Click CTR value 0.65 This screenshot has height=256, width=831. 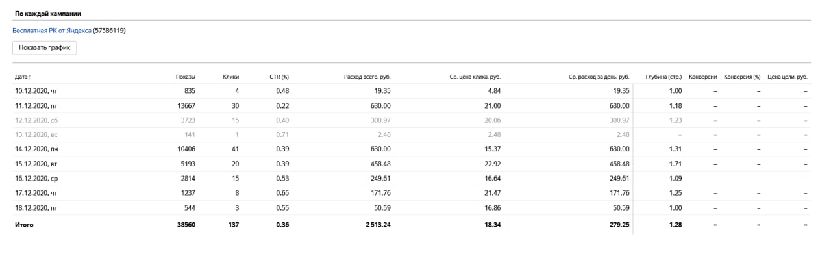[x=282, y=194]
